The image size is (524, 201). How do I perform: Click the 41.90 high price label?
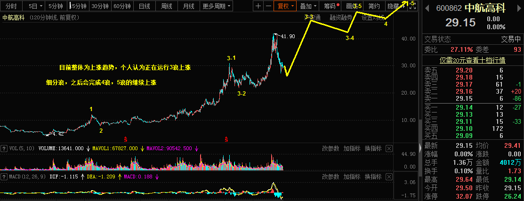[288, 36]
